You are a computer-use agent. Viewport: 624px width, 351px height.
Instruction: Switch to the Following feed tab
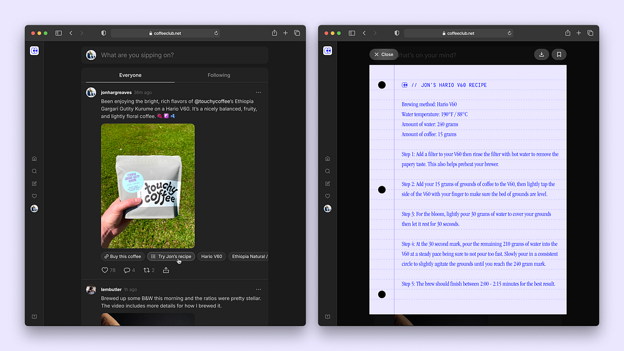pos(219,75)
